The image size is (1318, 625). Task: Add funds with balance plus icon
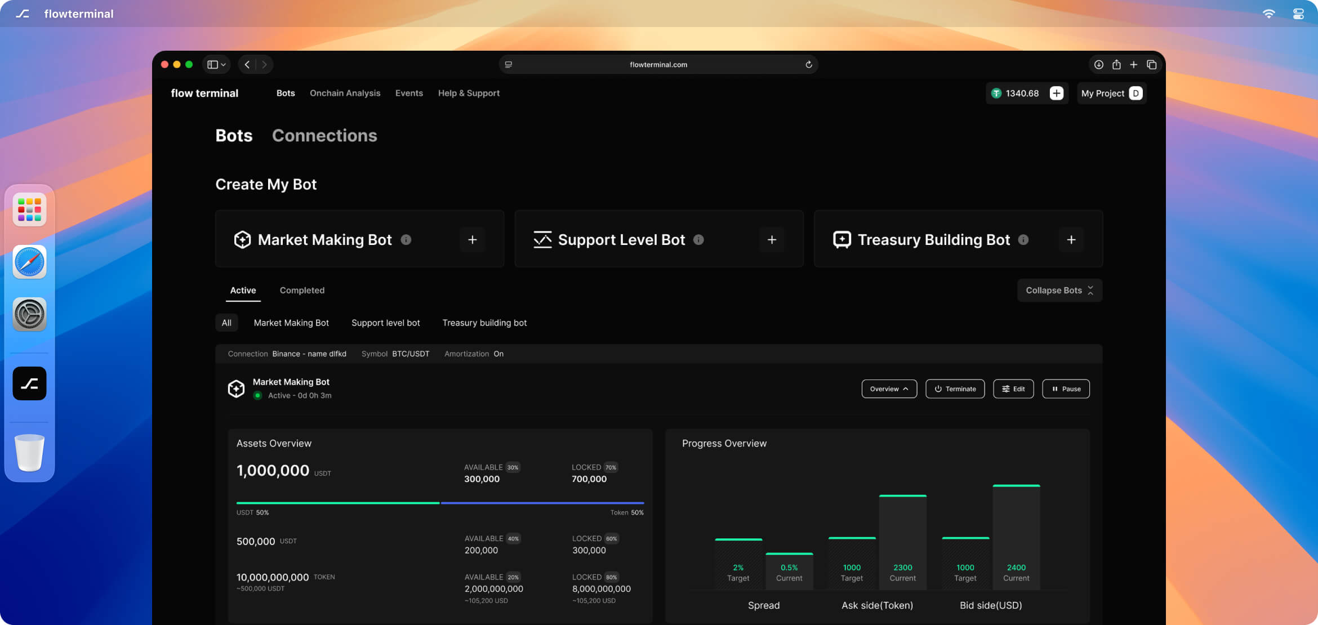1056,93
